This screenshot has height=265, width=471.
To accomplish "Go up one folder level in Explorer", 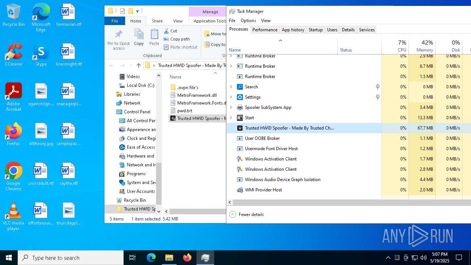I will [x=139, y=66].
